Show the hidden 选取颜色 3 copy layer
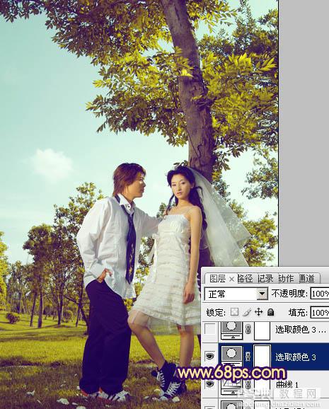Image resolution: width=329 pixels, height=409 pixels. [210, 330]
